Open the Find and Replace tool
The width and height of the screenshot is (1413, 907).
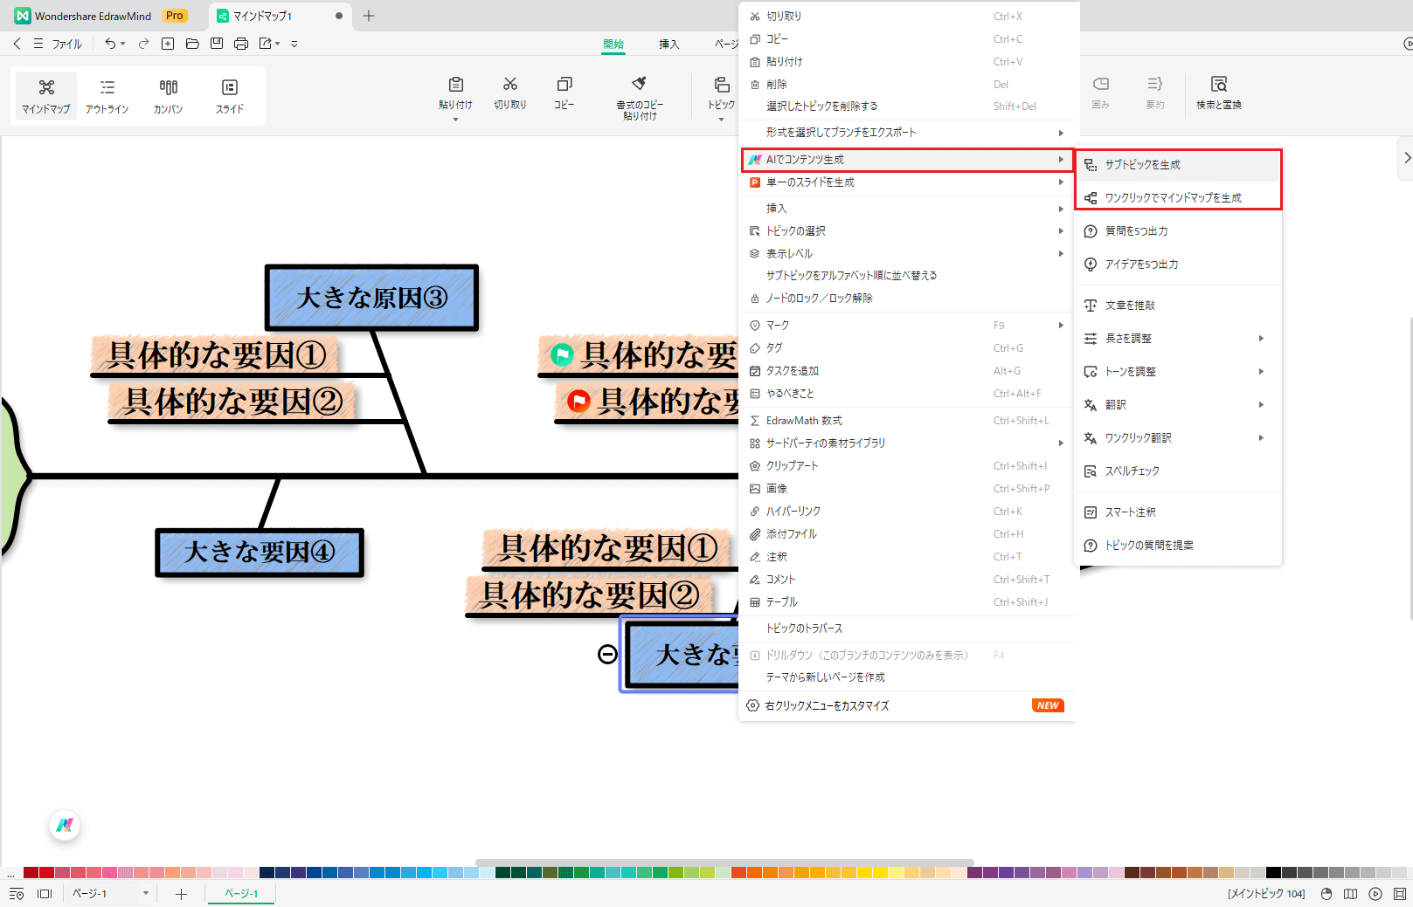pos(1219,91)
